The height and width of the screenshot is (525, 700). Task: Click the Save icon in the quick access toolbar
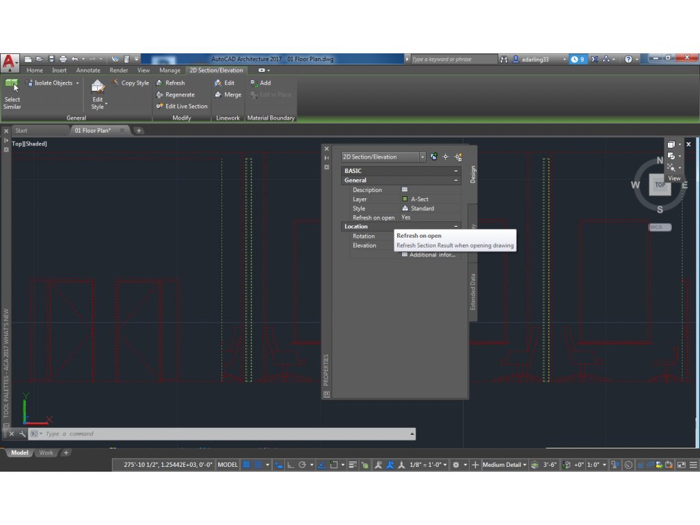[51, 59]
